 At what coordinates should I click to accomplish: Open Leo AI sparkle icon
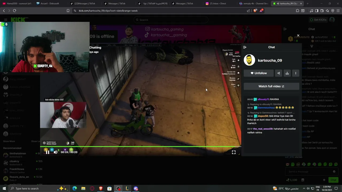(327, 11)
